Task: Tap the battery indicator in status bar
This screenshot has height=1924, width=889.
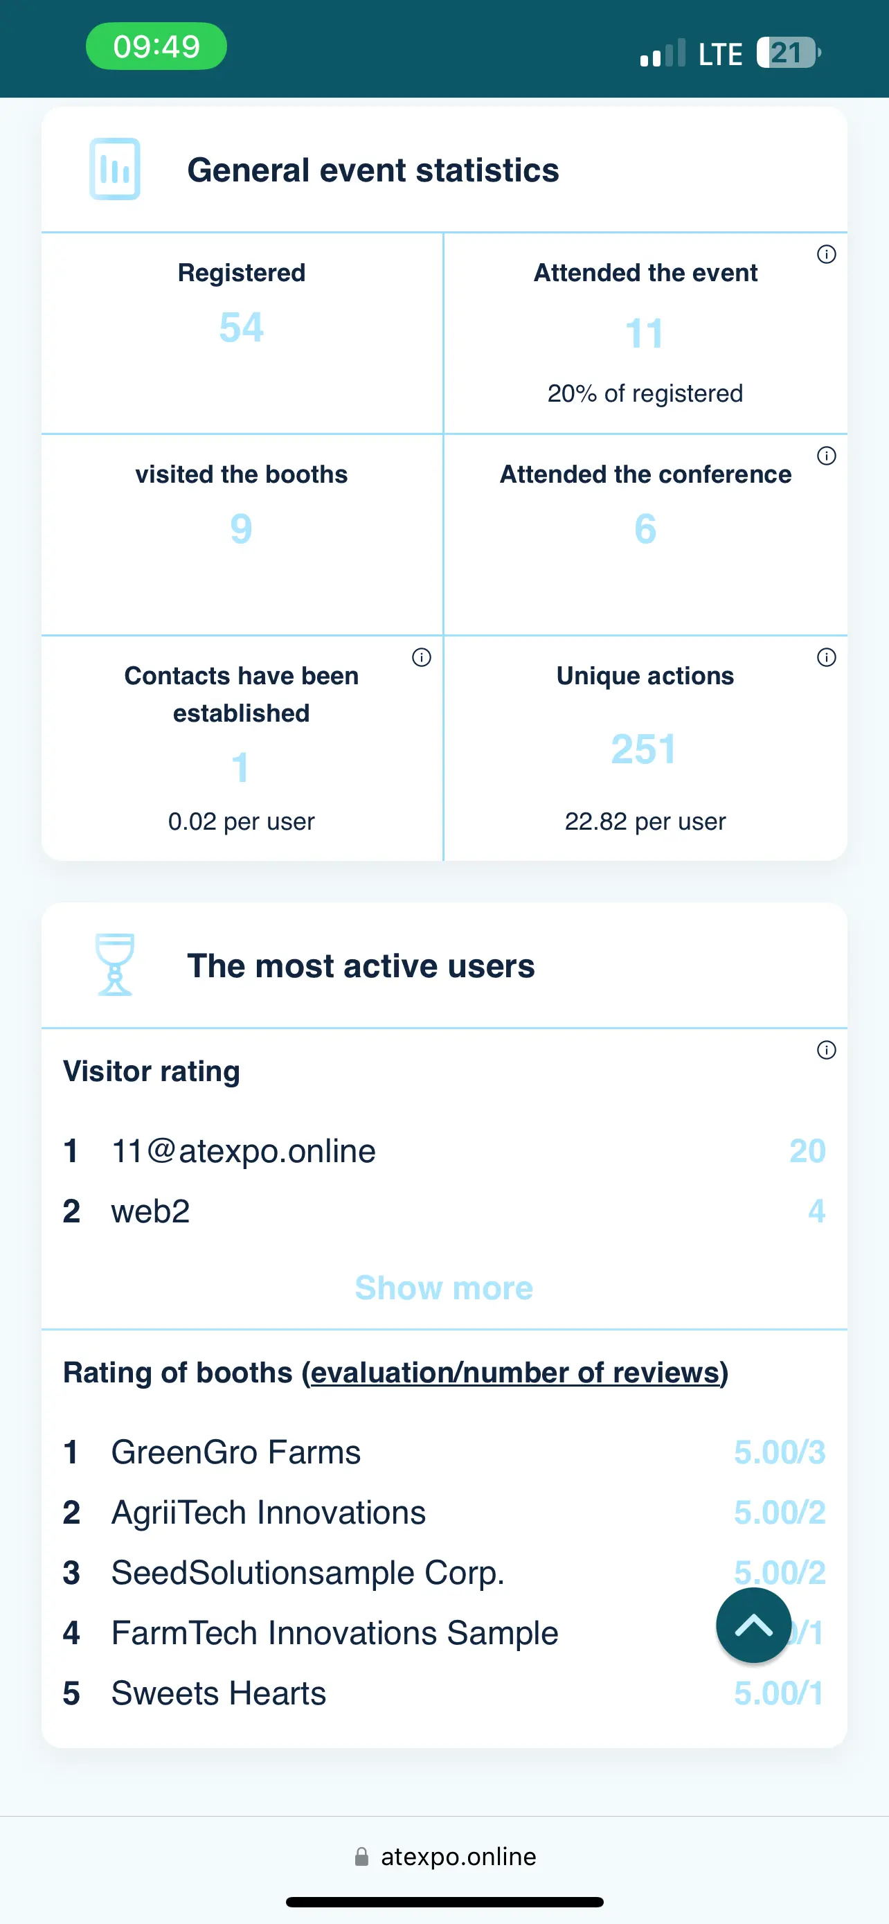Action: (x=788, y=52)
